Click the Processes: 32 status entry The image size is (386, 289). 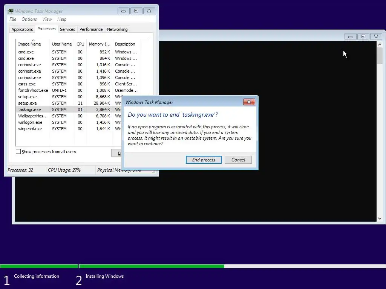tap(20, 170)
